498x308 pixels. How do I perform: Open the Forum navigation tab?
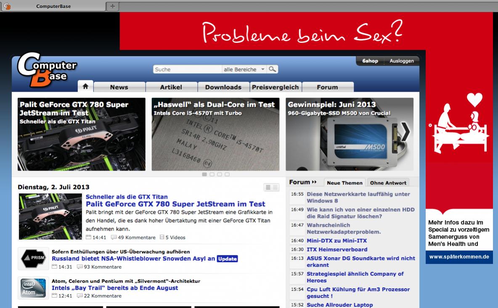pyautogui.click(x=328, y=87)
